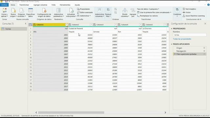Image resolution: width=210 pixels, height=118 pixels.
Task: Close the Configuración de la consulta pane
Action: click(205, 24)
